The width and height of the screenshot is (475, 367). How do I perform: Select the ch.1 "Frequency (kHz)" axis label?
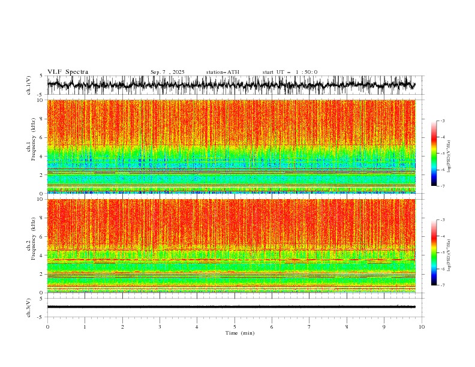point(34,139)
